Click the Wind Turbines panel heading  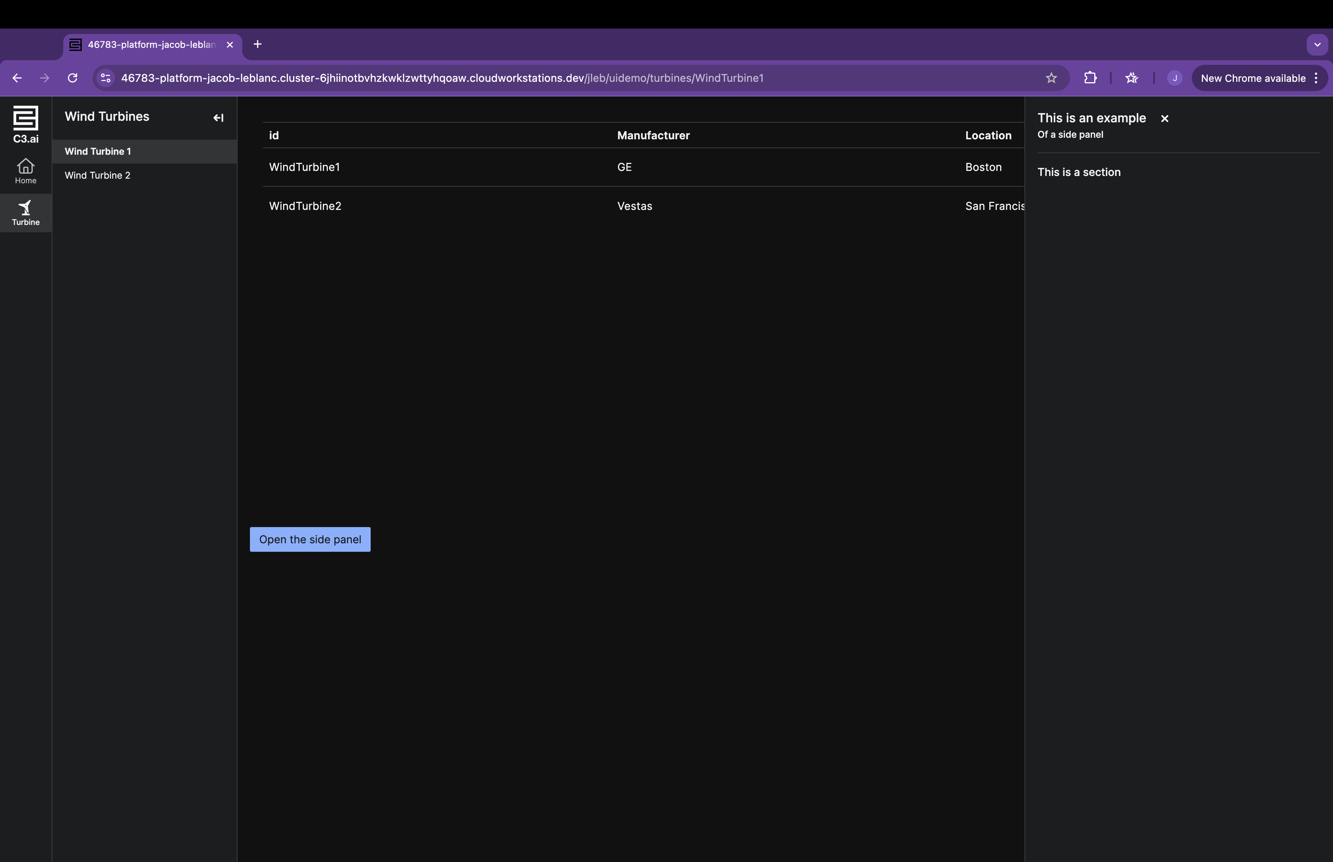tap(107, 117)
